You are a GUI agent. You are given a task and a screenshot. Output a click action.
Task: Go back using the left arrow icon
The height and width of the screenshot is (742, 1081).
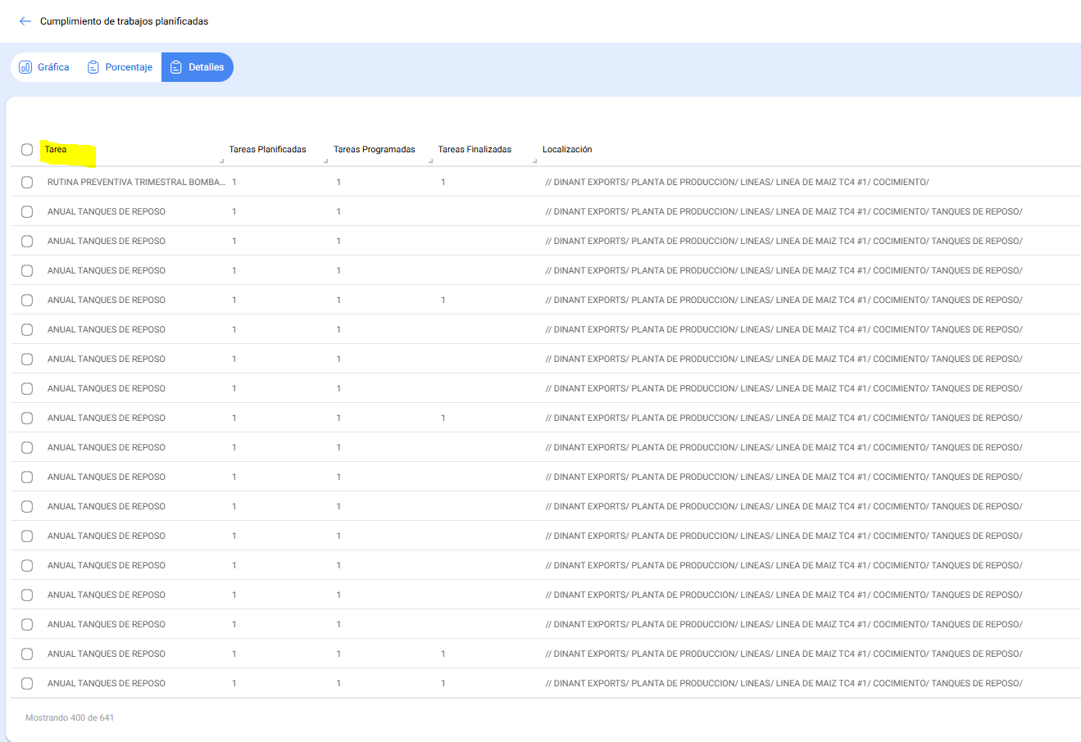click(25, 21)
